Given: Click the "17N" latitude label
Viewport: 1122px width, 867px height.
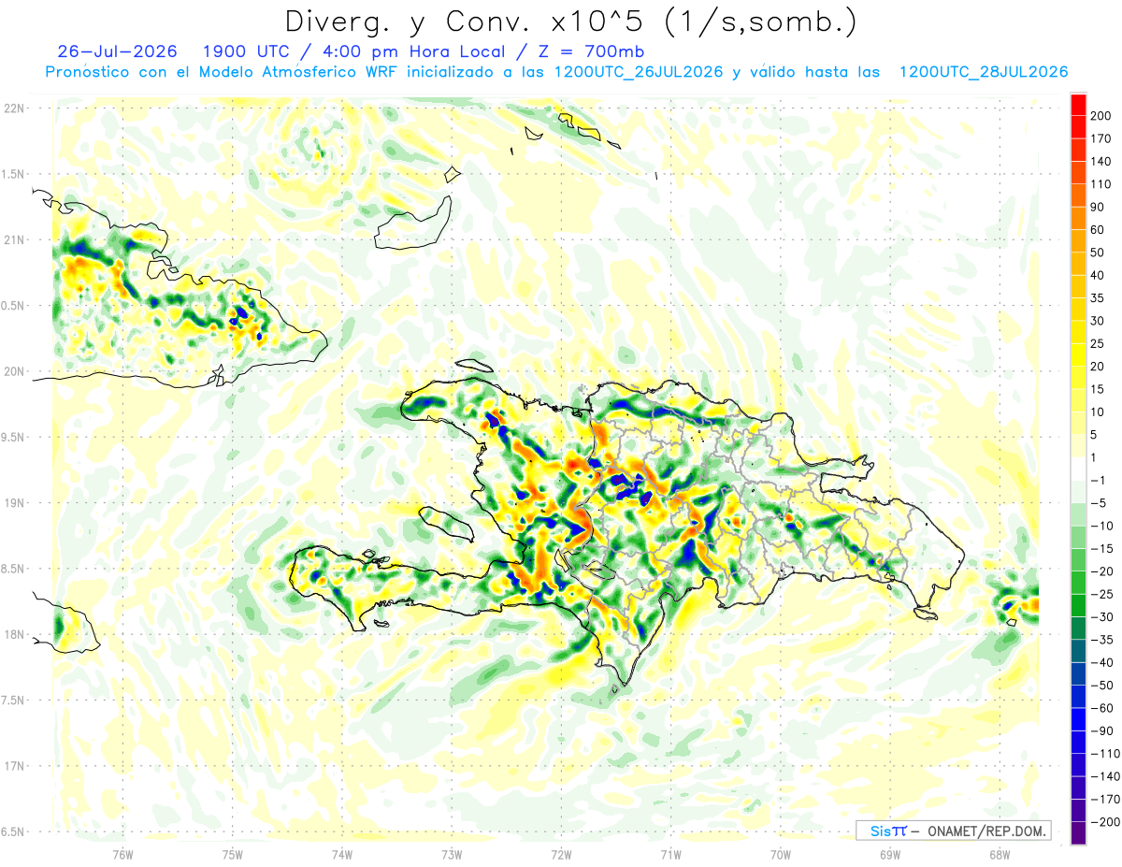Looking at the screenshot, I should (x=14, y=765).
